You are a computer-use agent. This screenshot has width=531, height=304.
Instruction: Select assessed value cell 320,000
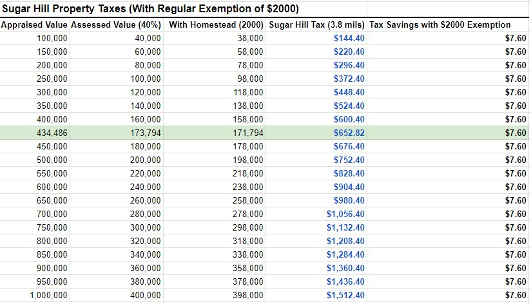pos(146,242)
